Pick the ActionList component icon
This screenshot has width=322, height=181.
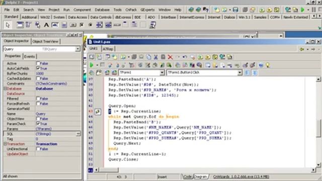[x=152, y=25]
